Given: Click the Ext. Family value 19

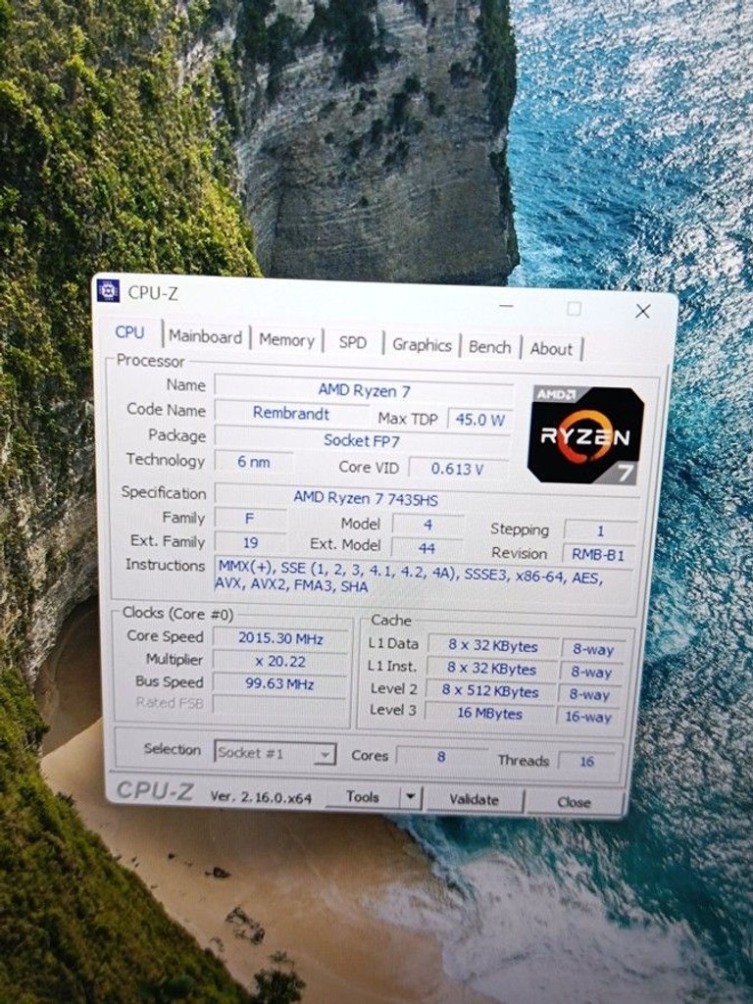Looking at the screenshot, I should (x=250, y=542).
